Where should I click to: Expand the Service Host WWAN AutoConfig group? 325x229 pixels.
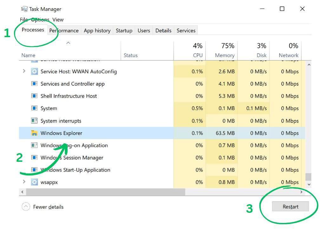(x=24, y=71)
